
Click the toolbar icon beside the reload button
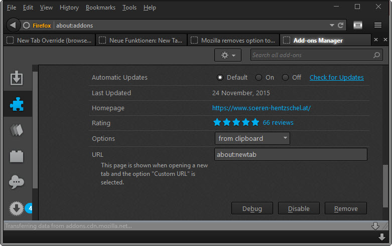click(358, 25)
